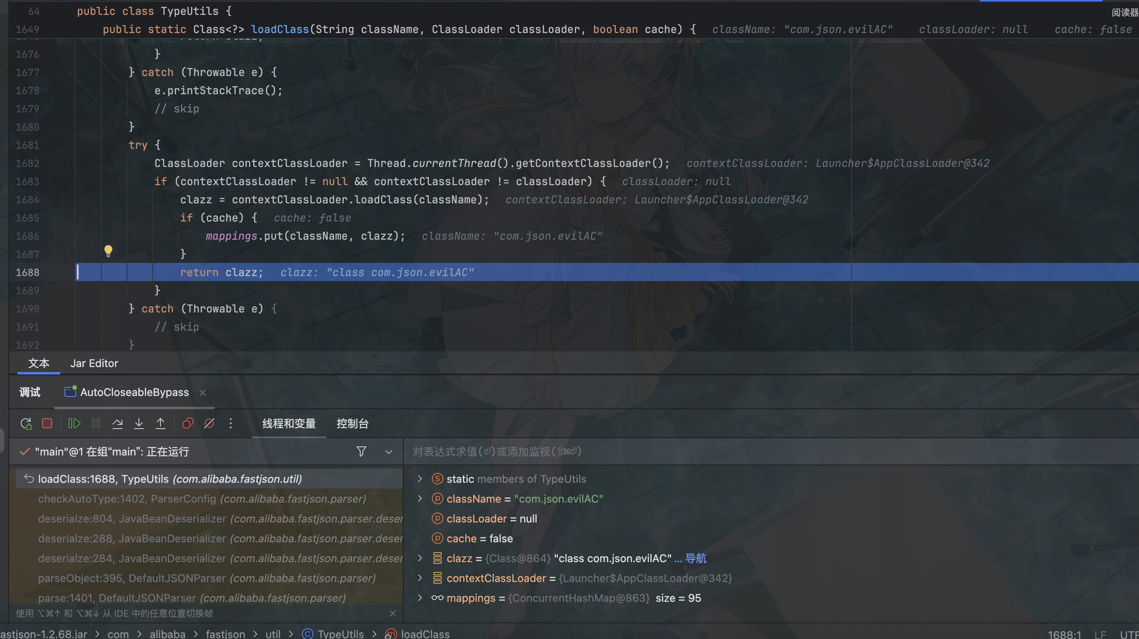Click the Step Over icon
Screen dimensions: 1139x639
pyautogui.click(x=117, y=423)
